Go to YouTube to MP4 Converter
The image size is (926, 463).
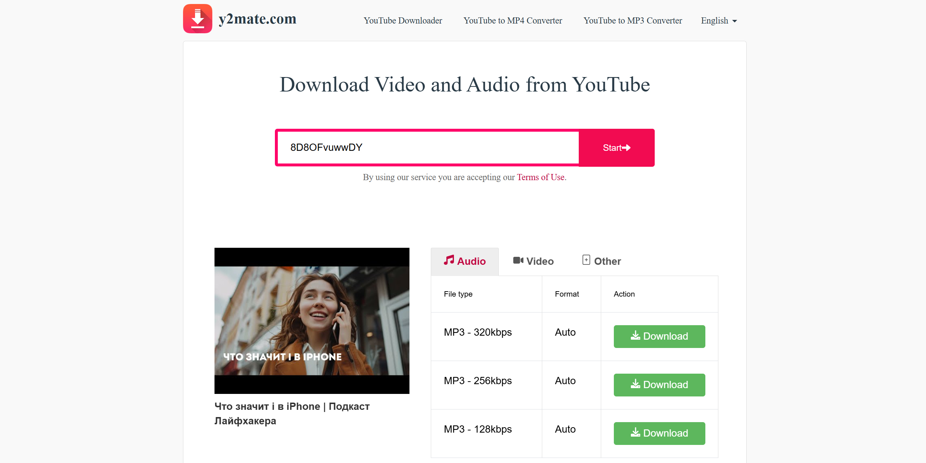click(513, 21)
